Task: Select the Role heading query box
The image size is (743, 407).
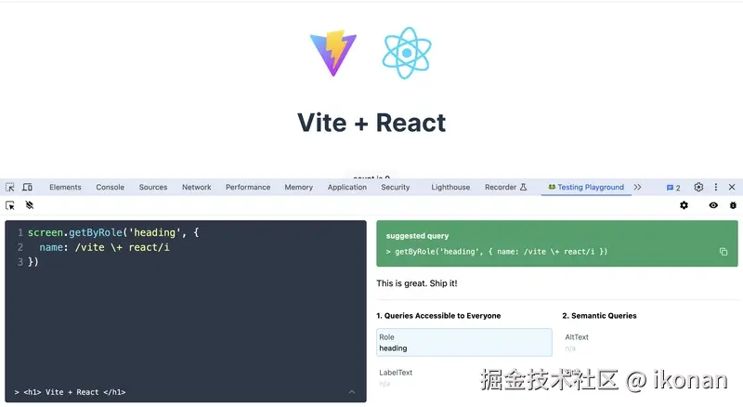Action: pyautogui.click(x=463, y=343)
